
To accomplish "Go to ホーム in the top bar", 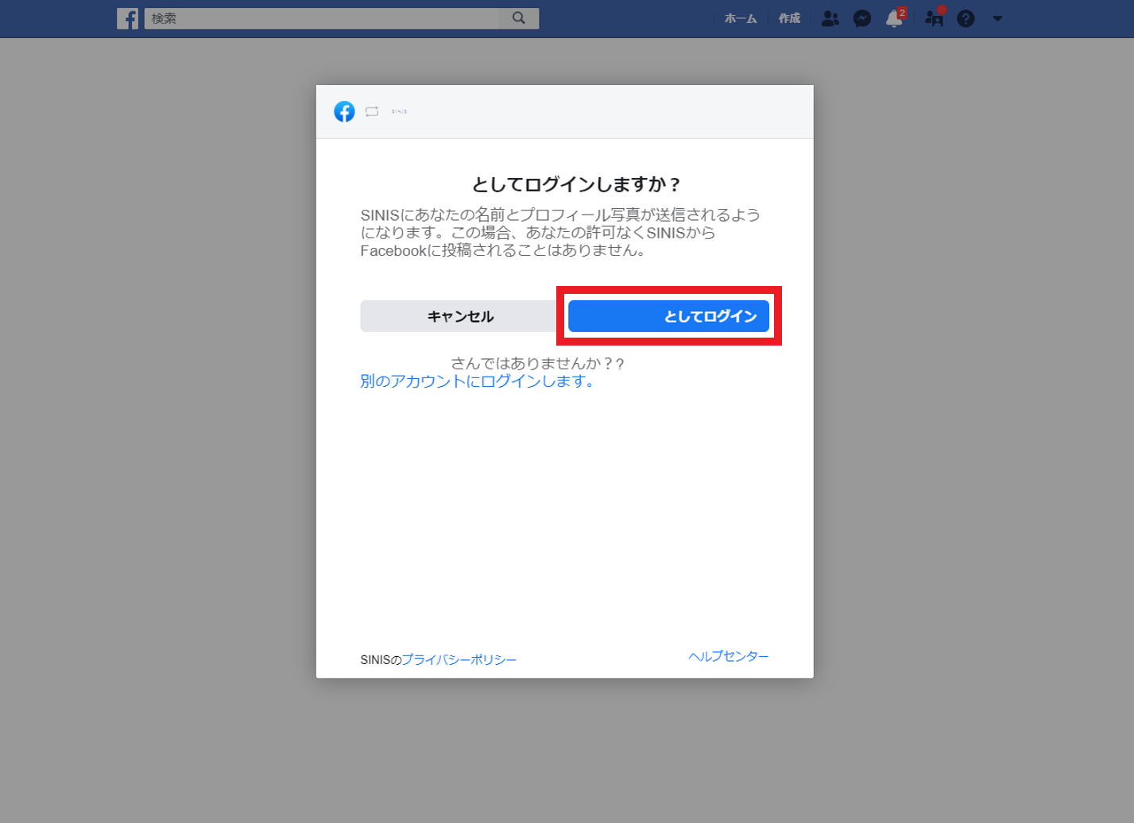I will 741,18.
